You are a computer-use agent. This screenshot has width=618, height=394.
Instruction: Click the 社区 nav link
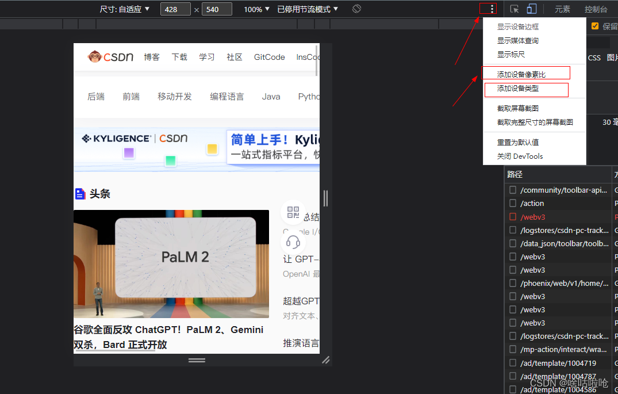click(235, 57)
